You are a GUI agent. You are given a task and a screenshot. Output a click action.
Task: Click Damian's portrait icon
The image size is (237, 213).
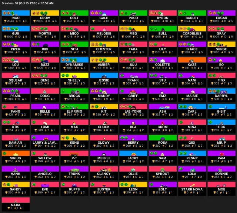point(16,139)
